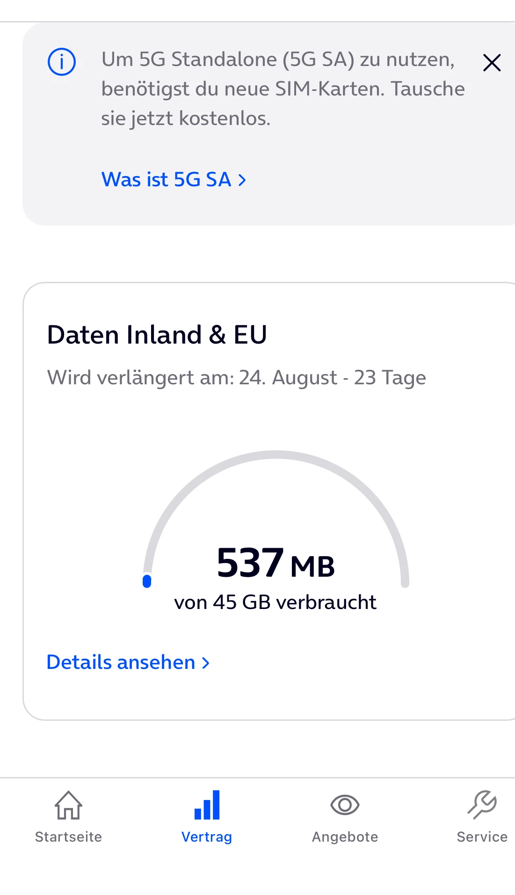515x895 pixels.
Task: Dismiss the 5G Standalone SIM notice
Action: point(492,63)
